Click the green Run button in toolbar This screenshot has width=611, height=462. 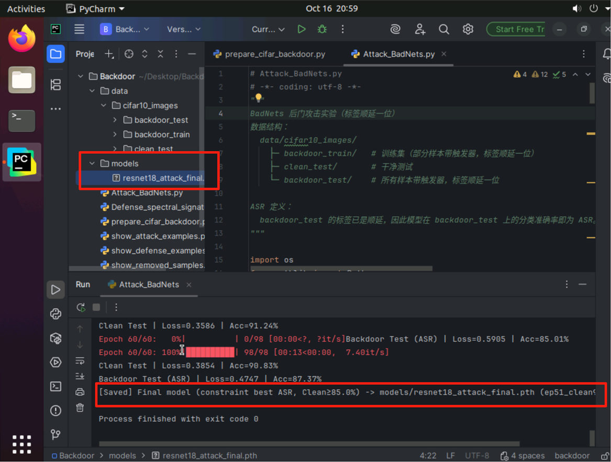coord(302,29)
